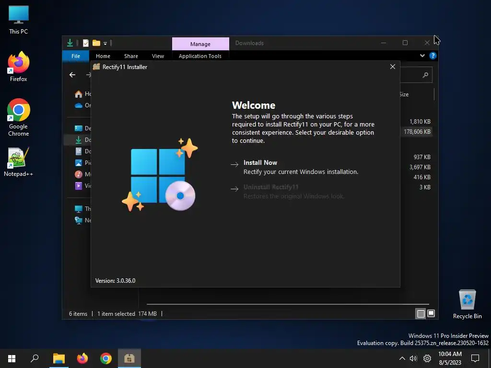
Task: Select the Application Tools tab
Action: tap(200, 56)
